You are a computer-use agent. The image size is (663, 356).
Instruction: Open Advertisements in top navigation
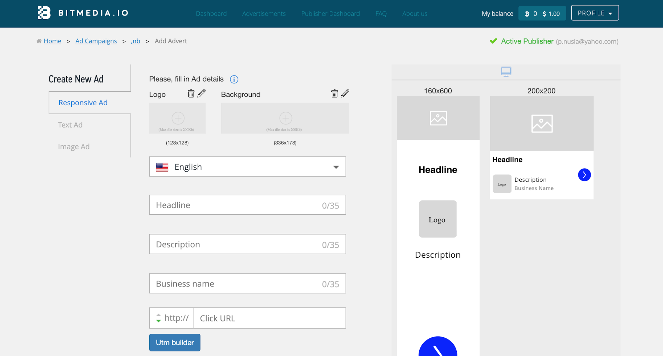(x=264, y=14)
